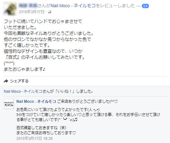The image size is (170, 143).
Task: Click first review line フットに続いて
Action: [43, 21]
